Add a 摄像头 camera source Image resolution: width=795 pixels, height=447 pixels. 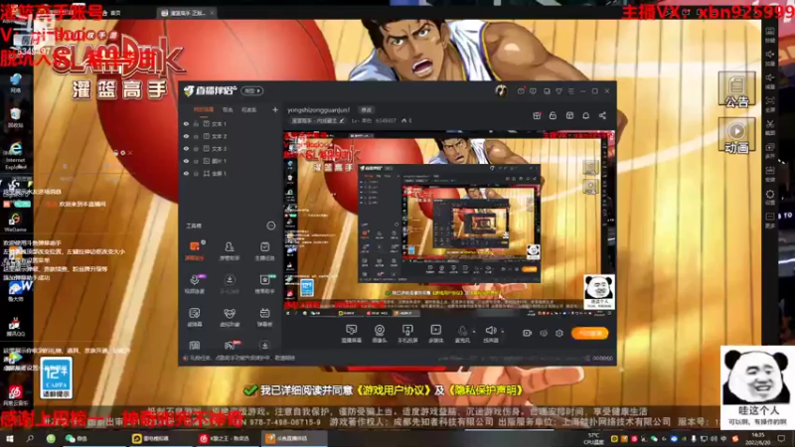pos(380,334)
